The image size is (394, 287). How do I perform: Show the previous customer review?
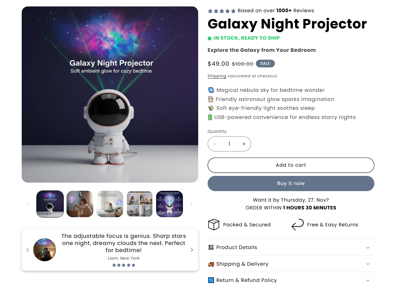(28, 250)
